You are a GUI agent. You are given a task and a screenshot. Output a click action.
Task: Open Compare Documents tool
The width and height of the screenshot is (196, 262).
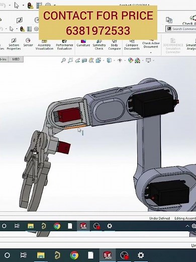coord(132,45)
